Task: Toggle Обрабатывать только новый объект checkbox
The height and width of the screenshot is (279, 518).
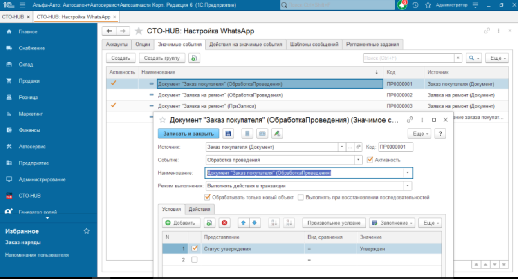Action: pyautogui.click(x=207, y=197)
